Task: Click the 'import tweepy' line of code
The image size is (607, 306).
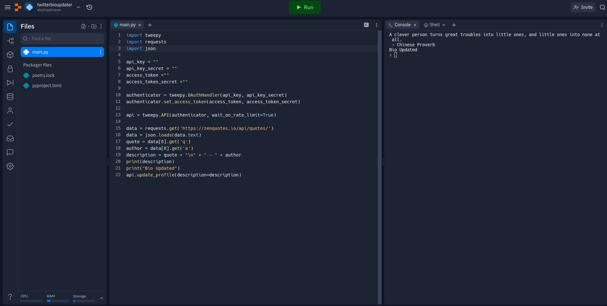Action: coord(143,35)
